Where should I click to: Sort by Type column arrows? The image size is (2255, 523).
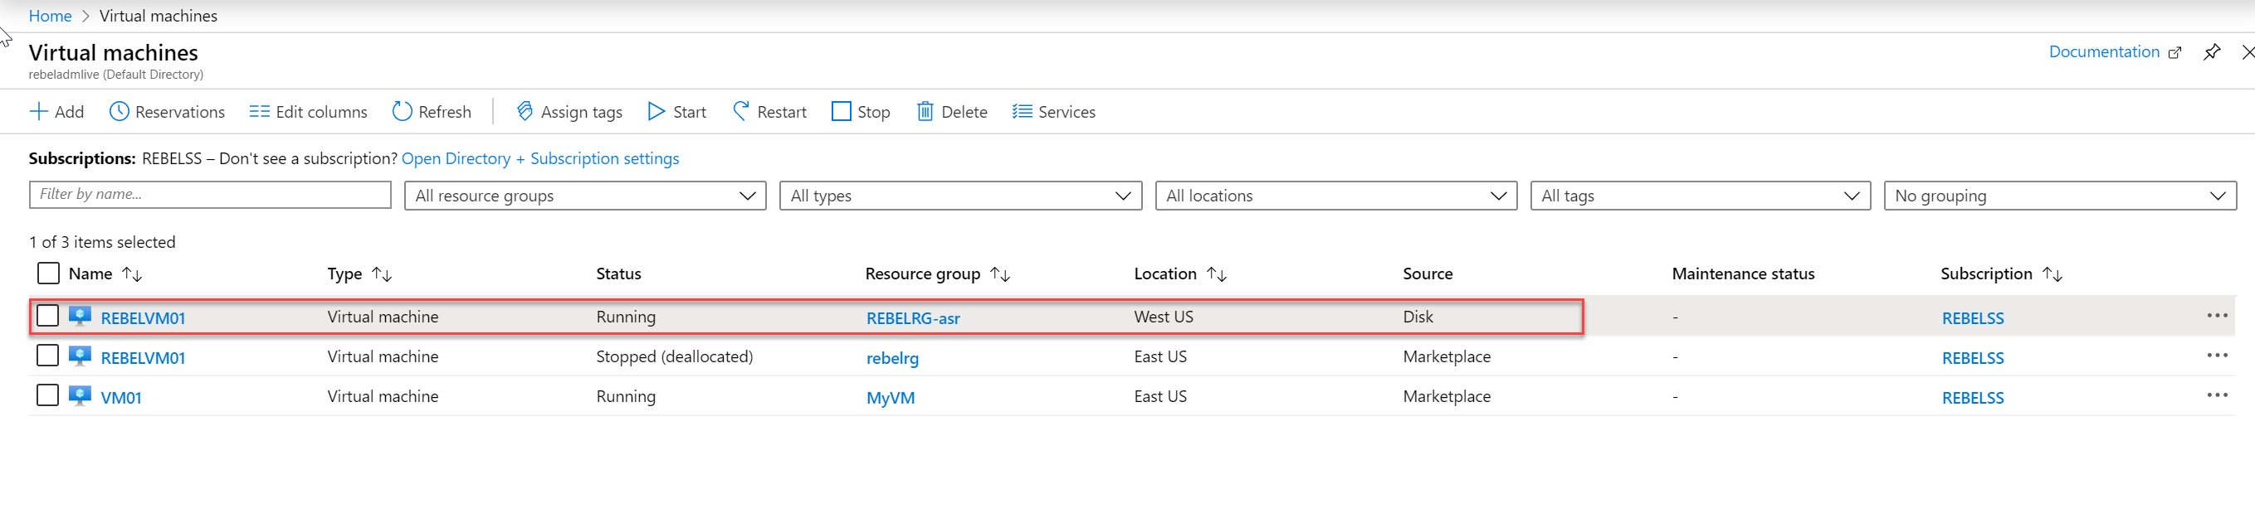point(382,274)
